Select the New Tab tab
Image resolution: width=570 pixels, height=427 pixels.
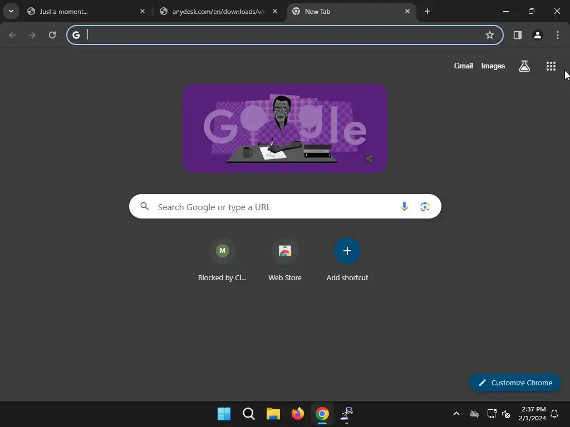pyautogui.click(x=351, y=12)
